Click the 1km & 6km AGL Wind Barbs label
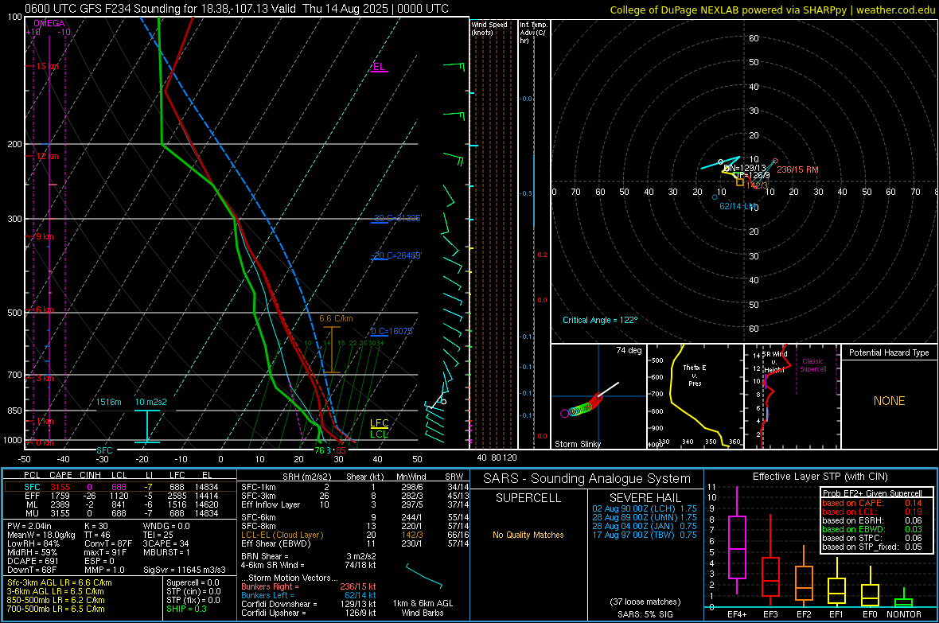 coord(423,608)
